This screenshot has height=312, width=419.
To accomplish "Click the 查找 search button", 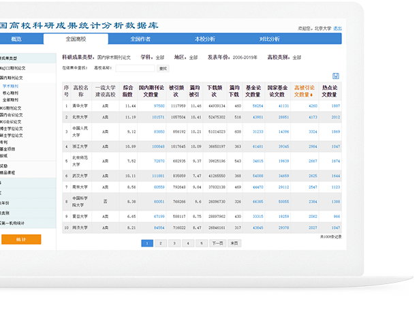I will pyautogui.click(x=163, y=69).
